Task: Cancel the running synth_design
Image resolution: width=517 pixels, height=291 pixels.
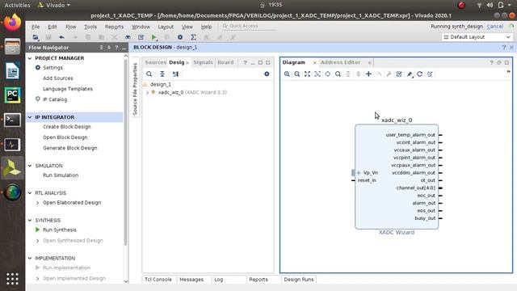Action: [495, 27]
